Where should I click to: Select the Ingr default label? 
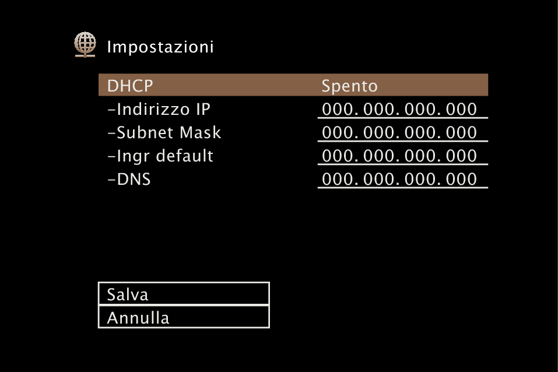[160, 156]
